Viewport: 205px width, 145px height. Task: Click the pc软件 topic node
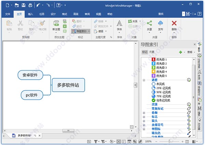[32, 95]
